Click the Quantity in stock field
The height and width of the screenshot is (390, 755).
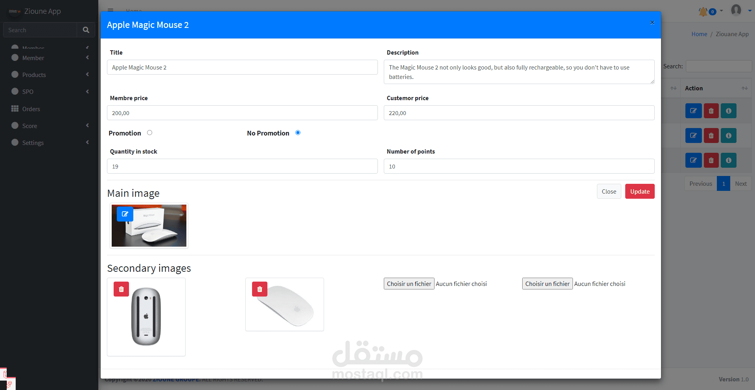[x=242, y=166]
